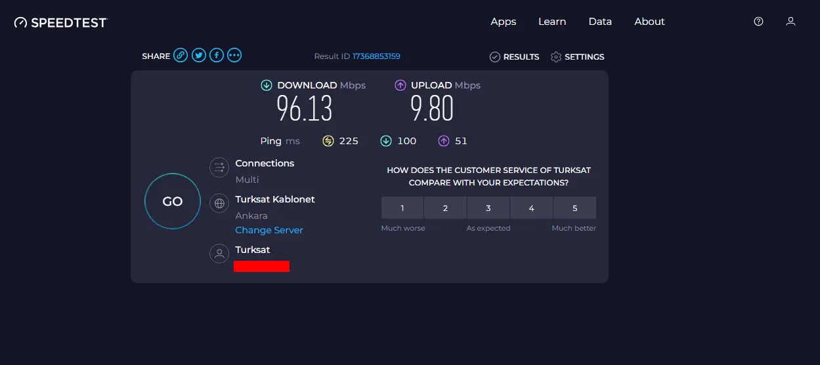The width and height of the screenshot is (820, 365).
Task: Open more share options ellipsis icon
Action: pos(234,56)
